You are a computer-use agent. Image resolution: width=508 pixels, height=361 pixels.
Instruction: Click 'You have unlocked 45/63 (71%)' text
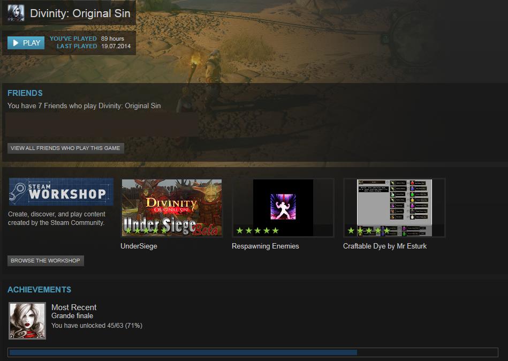point(97,325)
